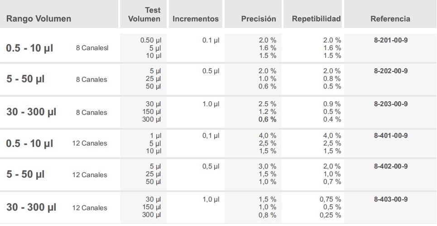Click the 12 Canales label for 0.5 - 10 µl
The image size is (437, 226).
point(90,143)
